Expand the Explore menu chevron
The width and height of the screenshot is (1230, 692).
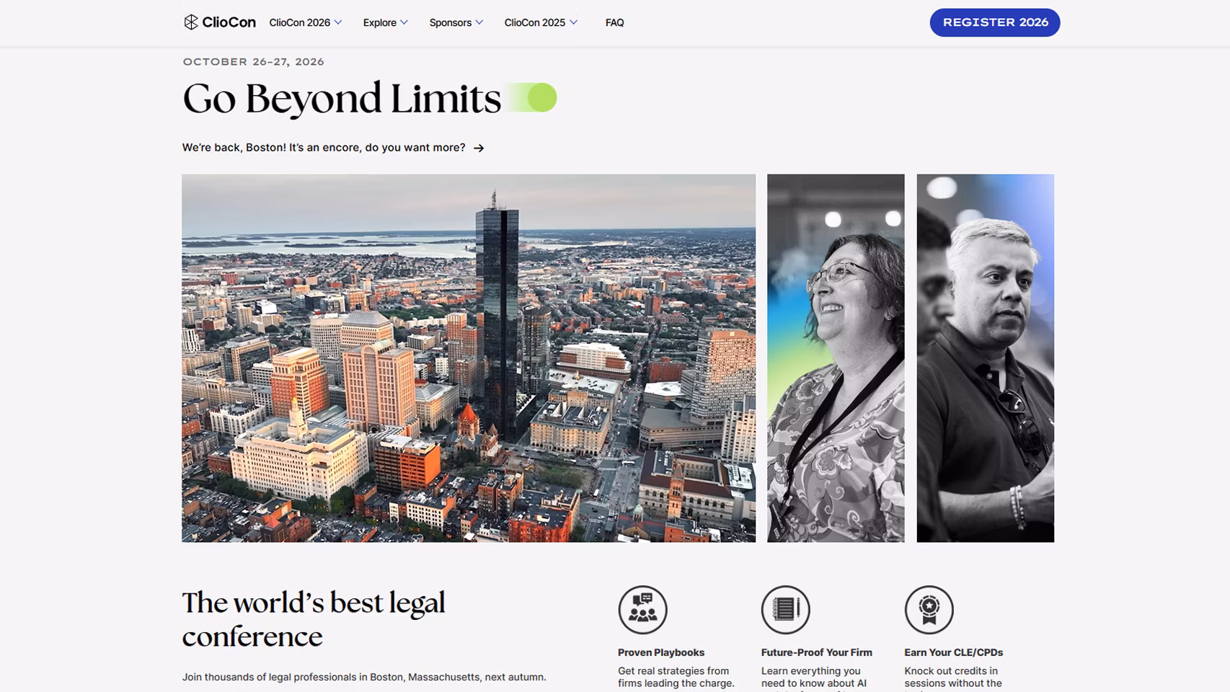click(404, 22)
